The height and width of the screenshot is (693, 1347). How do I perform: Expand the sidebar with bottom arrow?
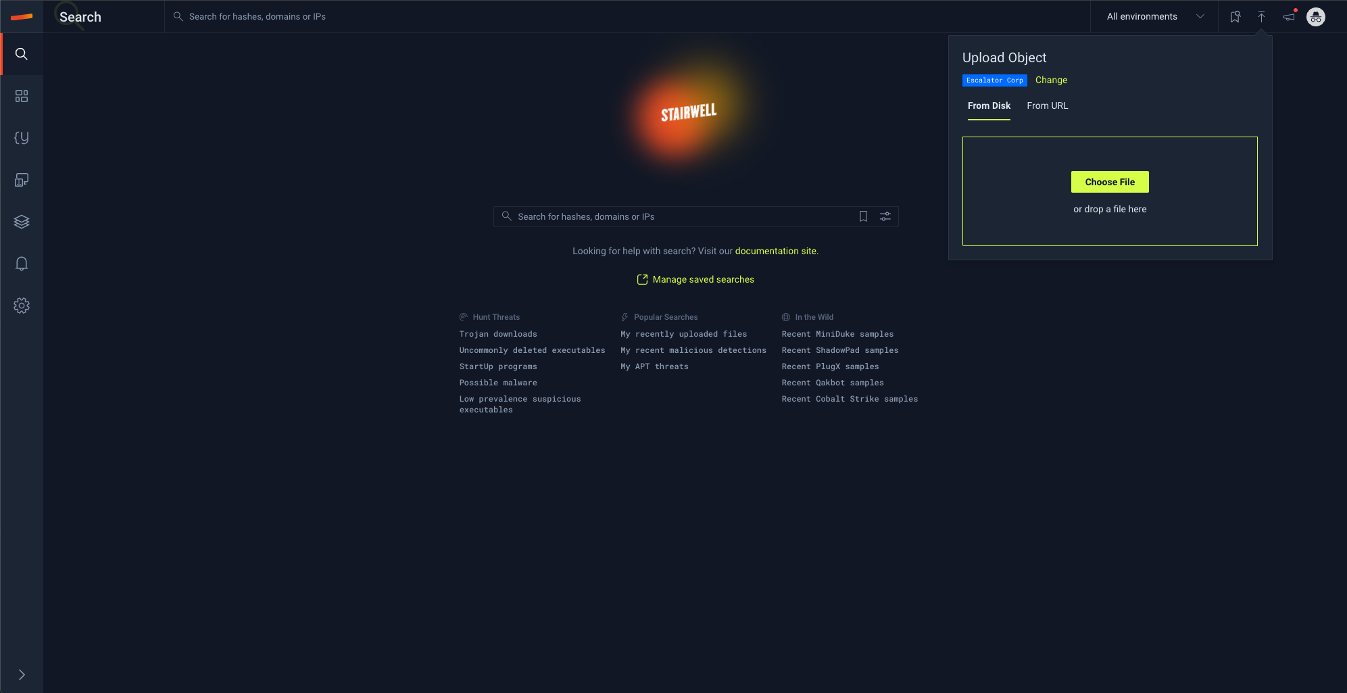(x=22, y=675)
